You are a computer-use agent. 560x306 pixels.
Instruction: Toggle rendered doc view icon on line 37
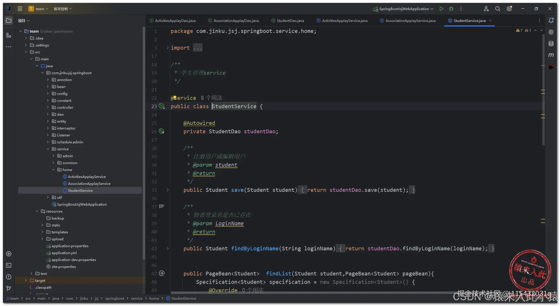[162, 206]
